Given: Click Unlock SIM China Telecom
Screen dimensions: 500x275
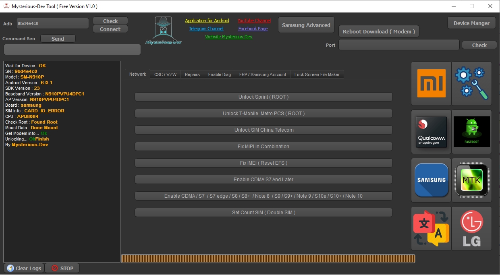Looking at the screenshot, I should [x=263, y=130].
